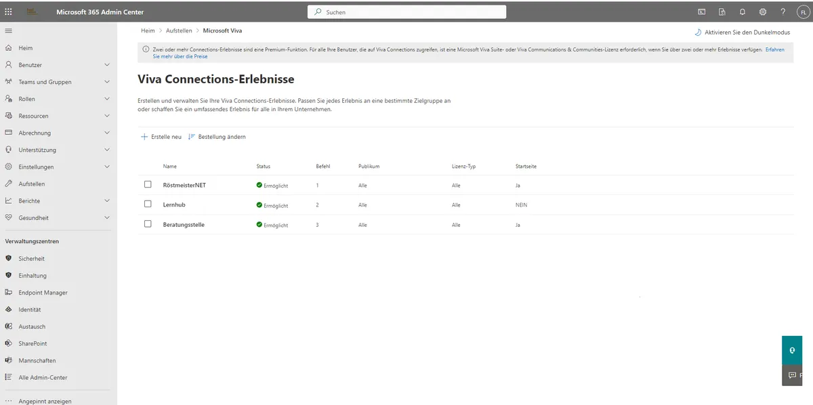Click the Berichte chart icon
This screenshot has height=405, width=813.
point(9,200)
